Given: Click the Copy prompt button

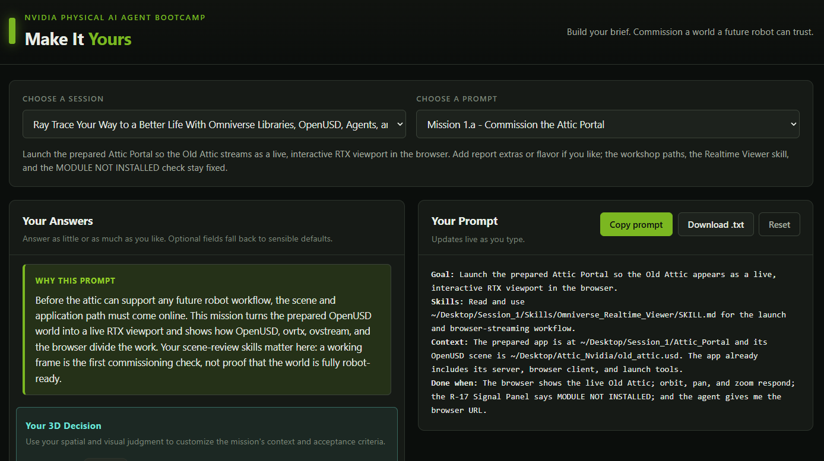Looking at the screenshot, I should click(636, 224).
